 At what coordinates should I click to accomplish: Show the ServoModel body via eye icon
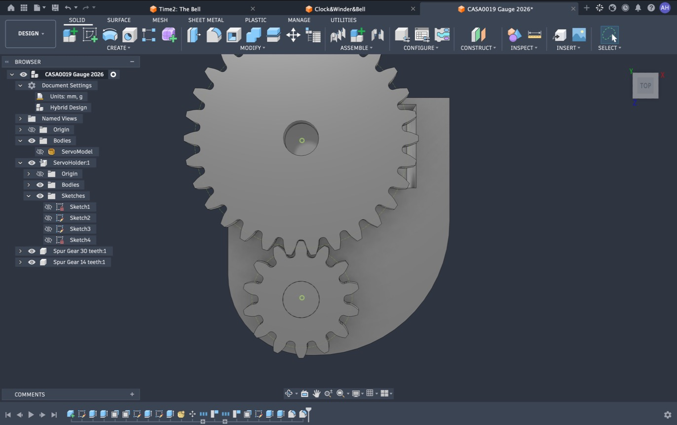[x=40, y=152]
